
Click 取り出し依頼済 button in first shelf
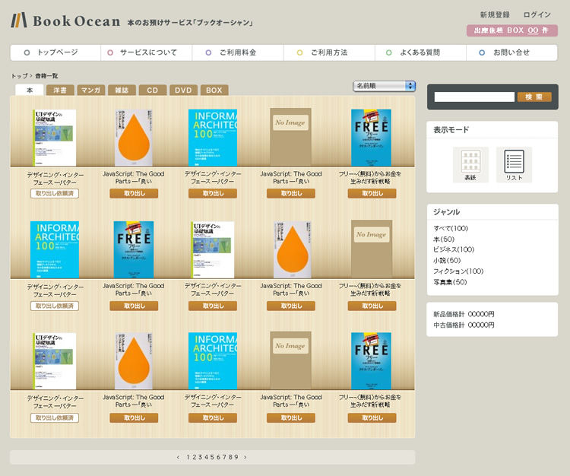[x=55, y=193]
